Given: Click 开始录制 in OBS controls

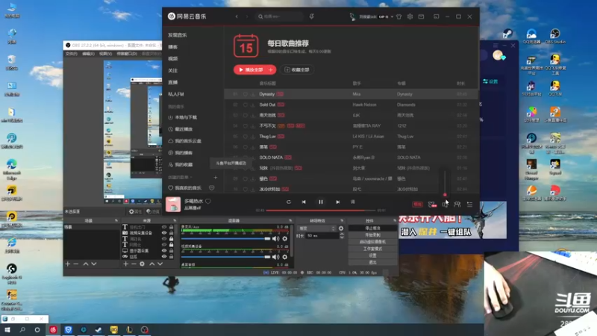Looking at the screenshot, I should tap(372, 235).
